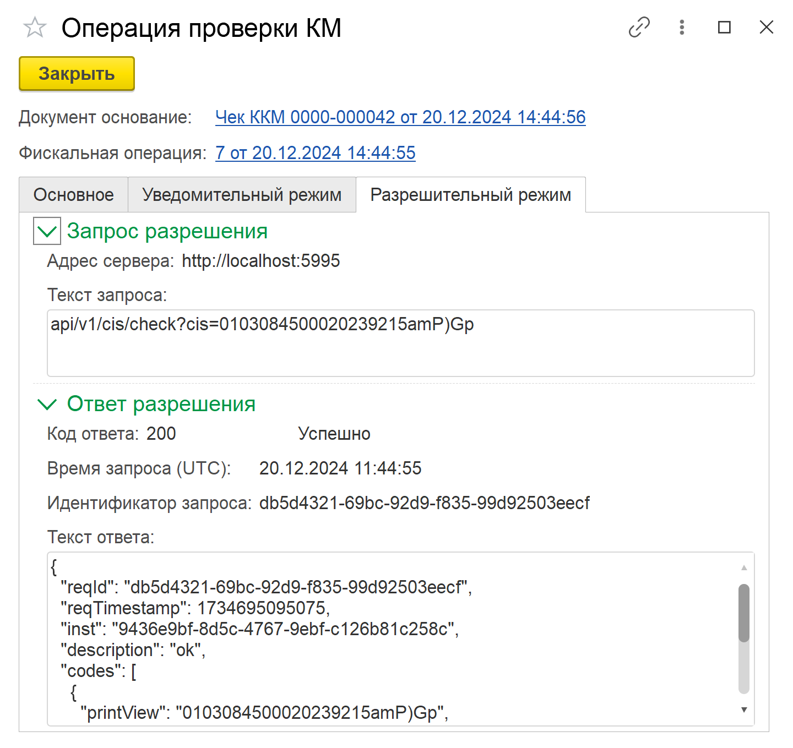The image size is (793, 748).
Task: Switch to the Основное tab
Action: coord(73,195)
